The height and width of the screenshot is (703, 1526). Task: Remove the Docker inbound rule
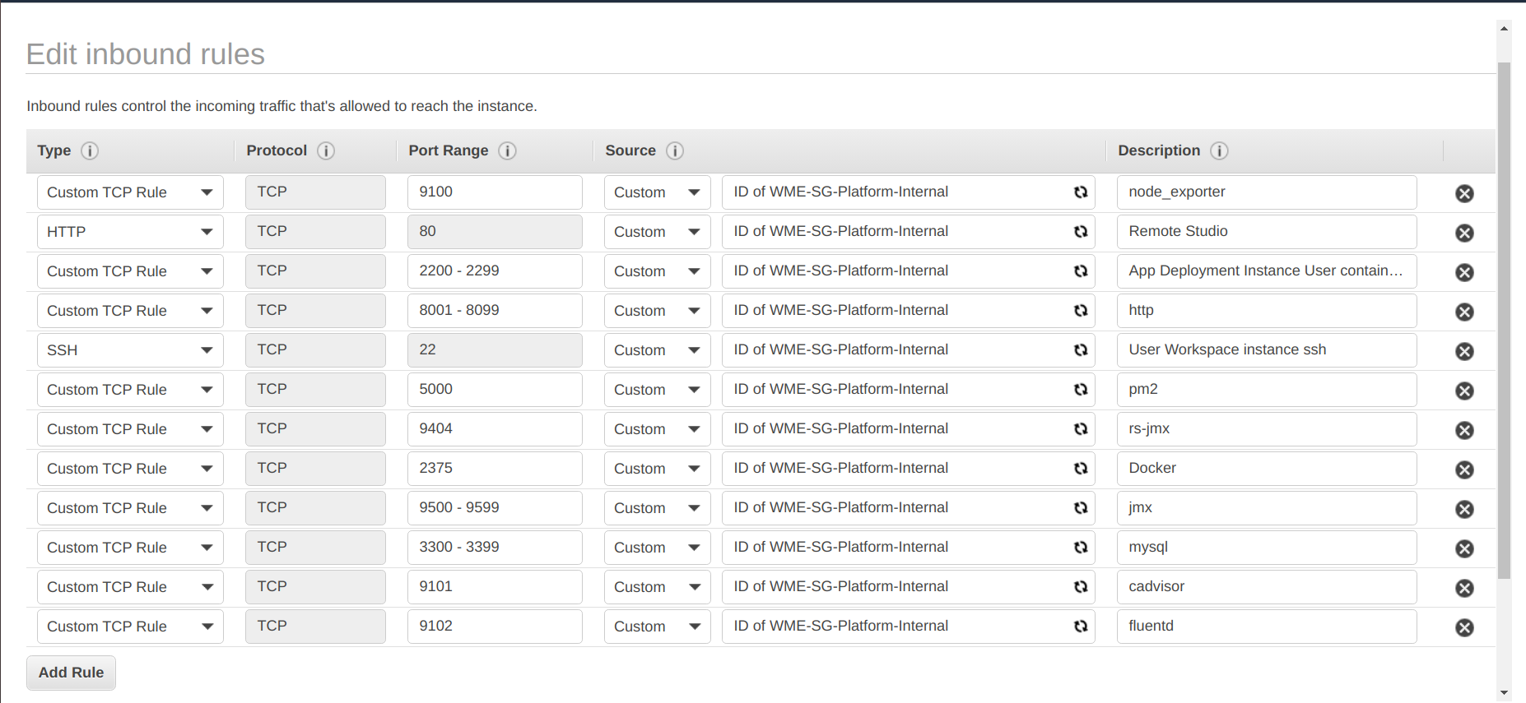pos(1464,469)
